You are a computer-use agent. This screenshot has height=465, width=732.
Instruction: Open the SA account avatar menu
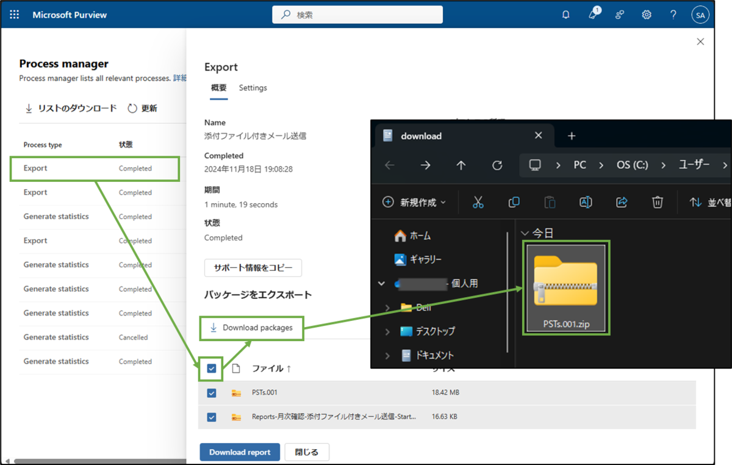click(700, 15)
